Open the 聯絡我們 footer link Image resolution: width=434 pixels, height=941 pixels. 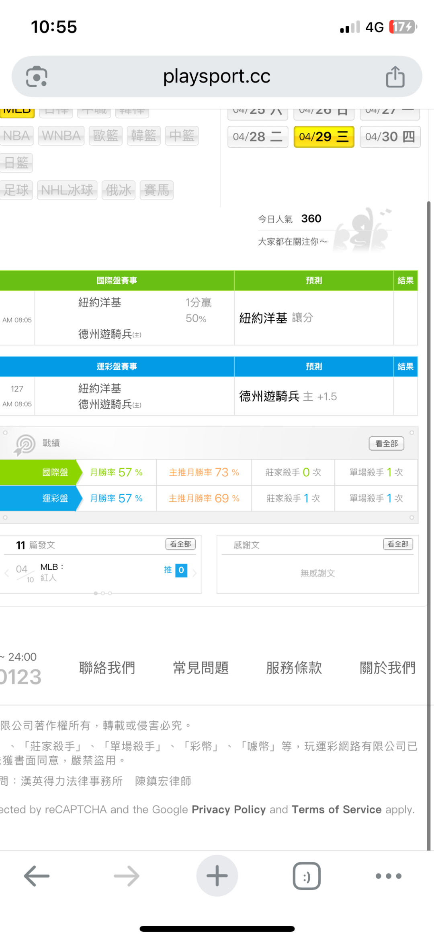[x=107, y=668]
